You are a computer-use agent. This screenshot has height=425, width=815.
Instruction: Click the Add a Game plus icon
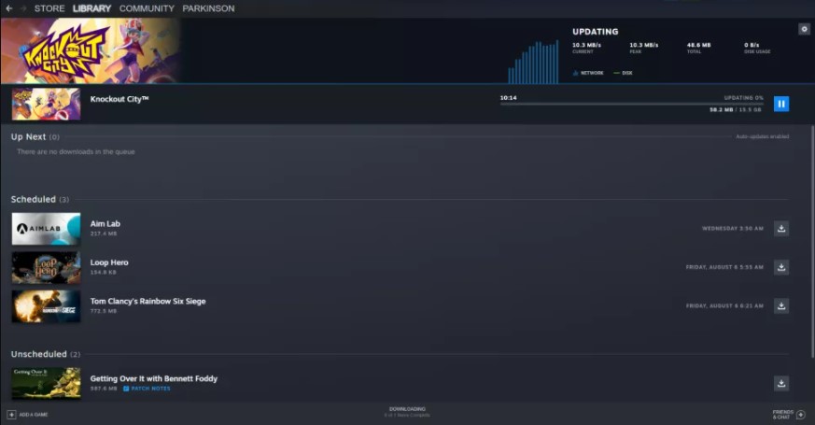(x=11, y=414)
